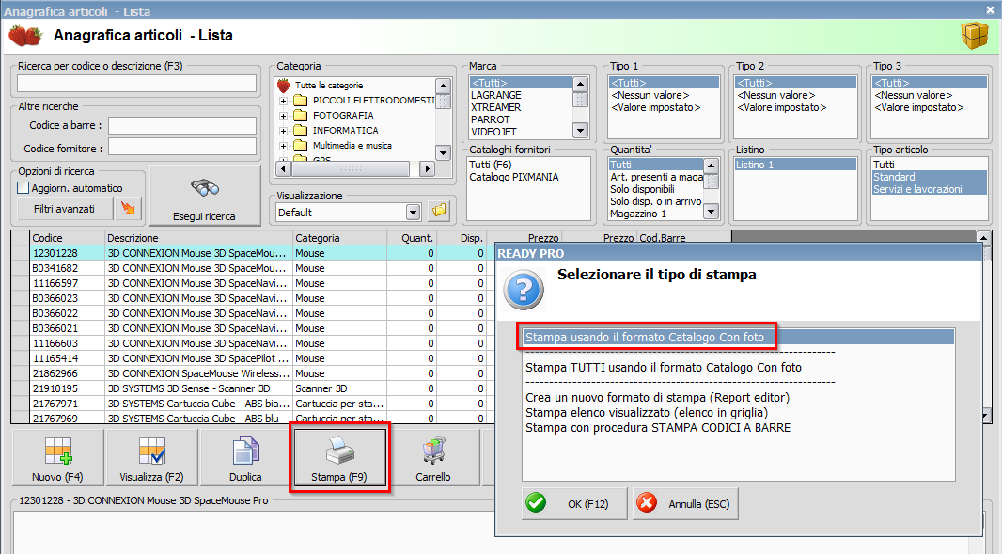
Task: Select XTREAMER in the Marca list
Action: click(x=496, y=107)
